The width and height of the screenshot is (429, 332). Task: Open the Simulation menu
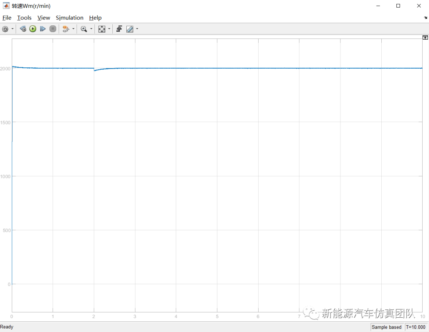70,18
